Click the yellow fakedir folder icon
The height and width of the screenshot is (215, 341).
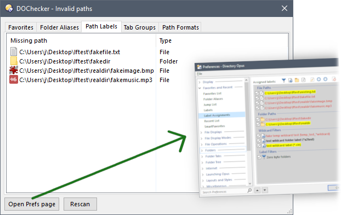click(14, 61)
